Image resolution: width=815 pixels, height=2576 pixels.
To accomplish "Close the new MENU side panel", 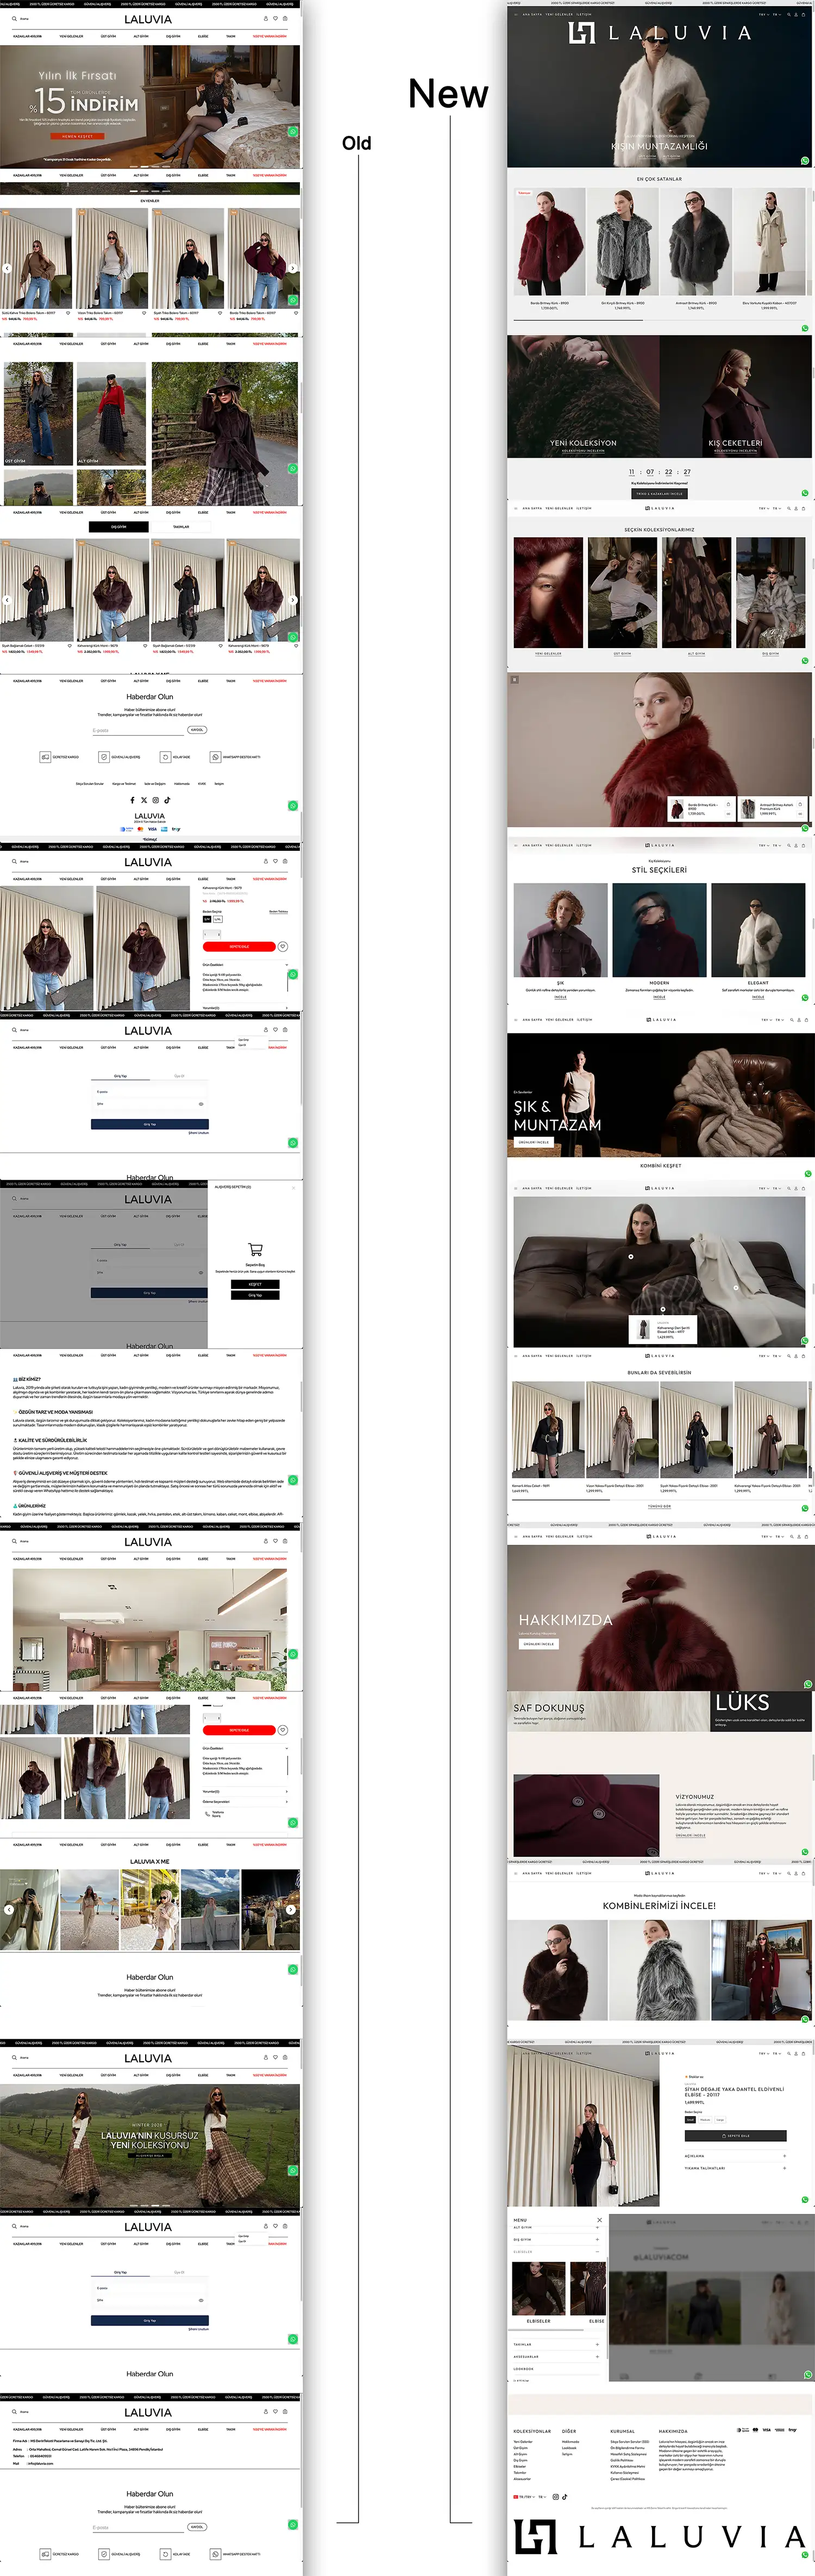I will click(x=599, y=2220).
